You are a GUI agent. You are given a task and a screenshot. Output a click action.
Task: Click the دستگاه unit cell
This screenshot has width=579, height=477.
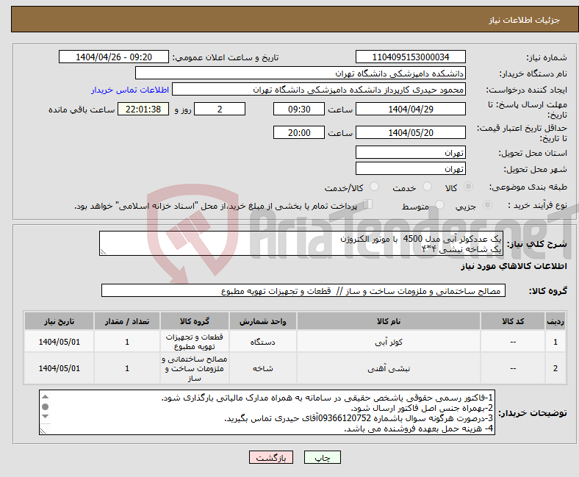tap(262, 342)
